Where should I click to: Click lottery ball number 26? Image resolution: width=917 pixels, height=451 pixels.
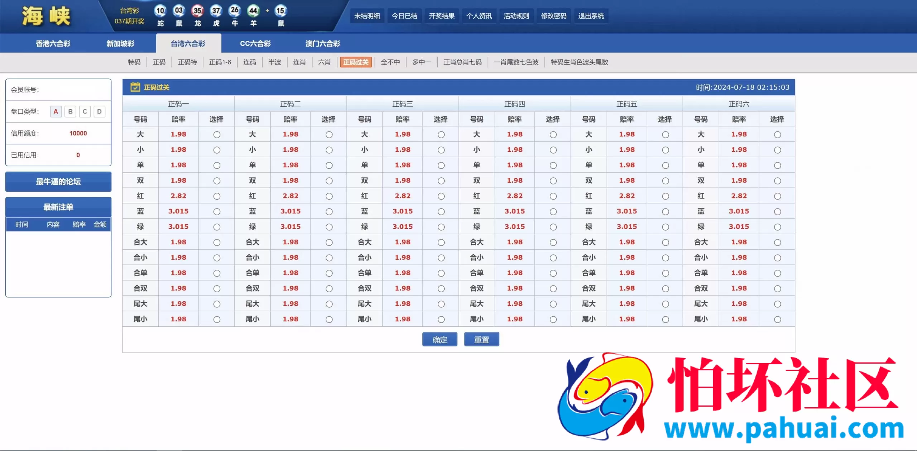[x=235, y=11]
